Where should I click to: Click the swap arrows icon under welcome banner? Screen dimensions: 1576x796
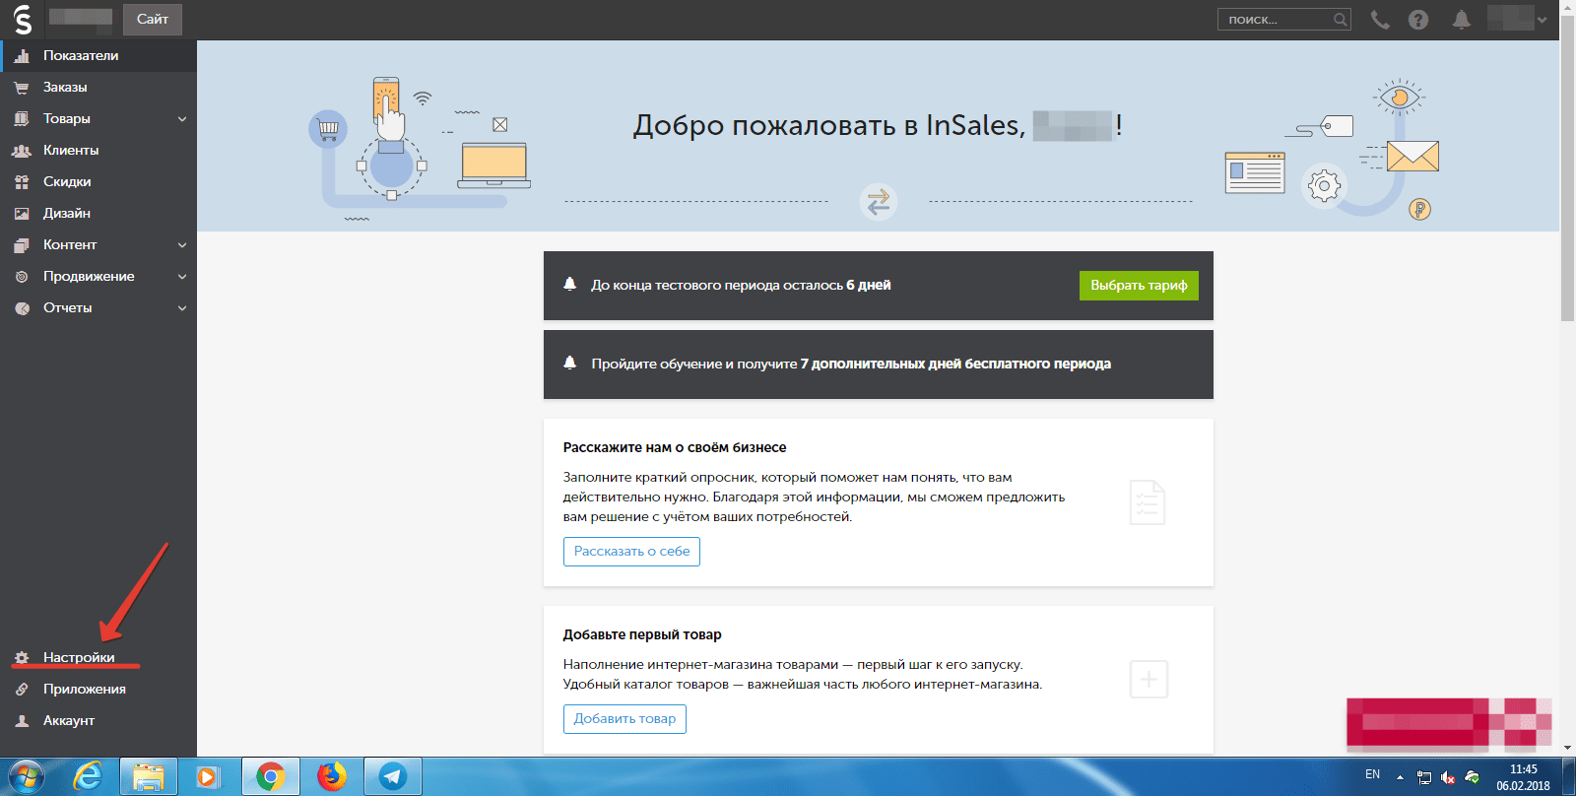point(879,202)
